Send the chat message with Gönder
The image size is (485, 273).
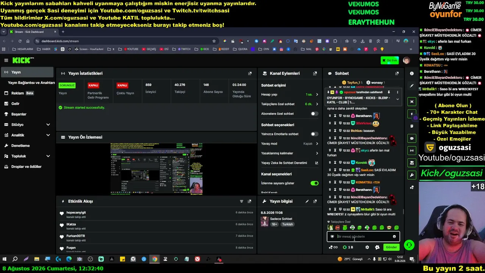click(x=391, y=247)
